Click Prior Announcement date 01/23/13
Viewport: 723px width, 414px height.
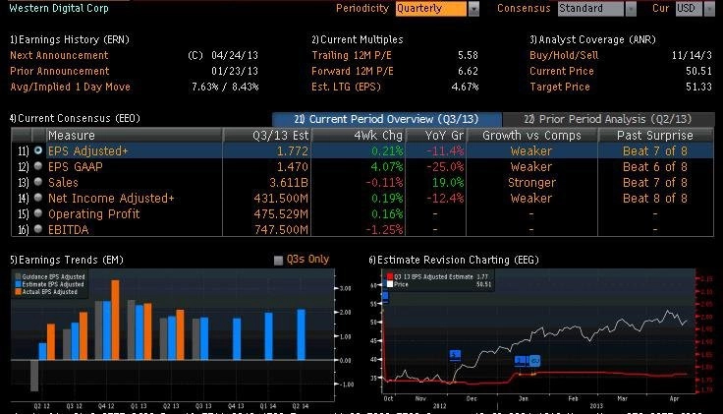235,71
